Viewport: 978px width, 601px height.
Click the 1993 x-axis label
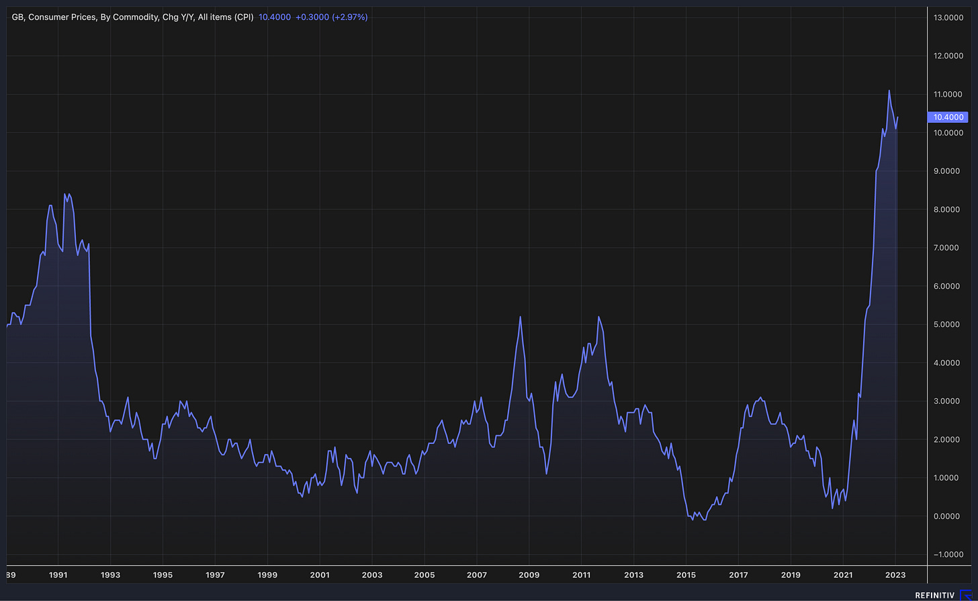pos(110,575)
